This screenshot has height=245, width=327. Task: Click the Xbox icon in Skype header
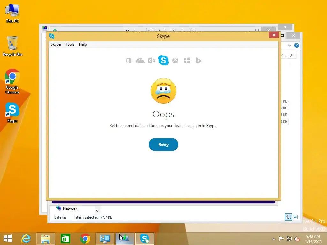[175, 61]
